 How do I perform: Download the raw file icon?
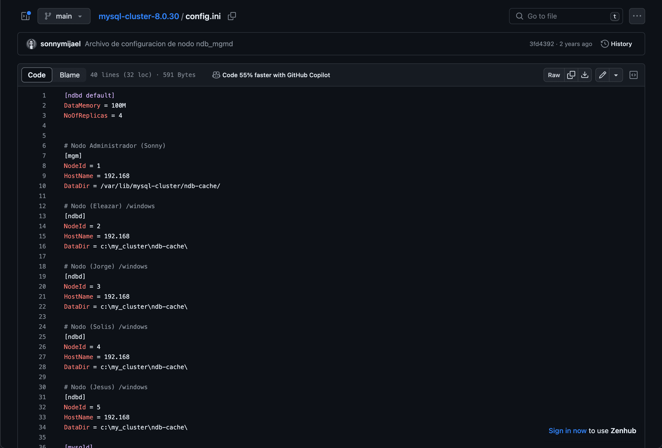pos(585,75)
